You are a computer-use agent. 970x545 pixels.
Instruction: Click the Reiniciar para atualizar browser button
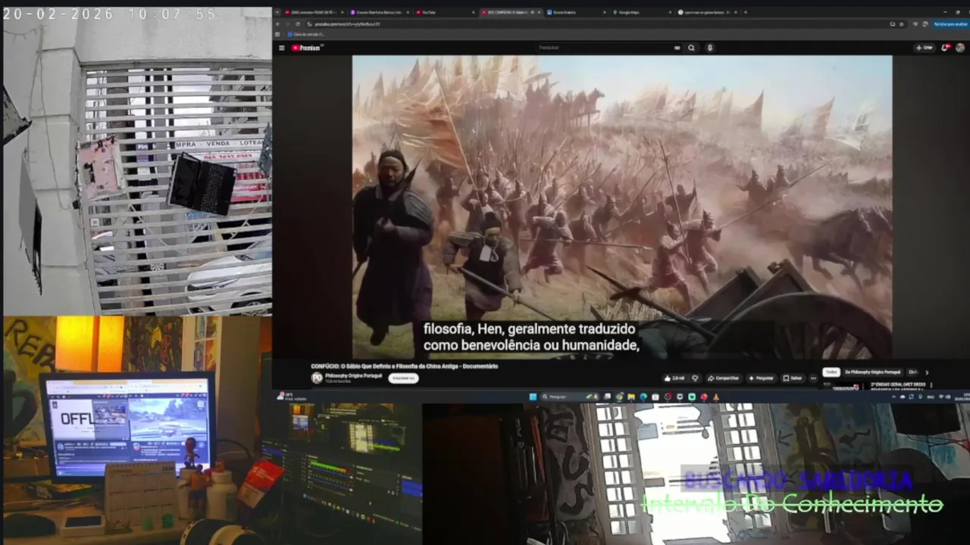pyautogui.click(x=951, y=24)
